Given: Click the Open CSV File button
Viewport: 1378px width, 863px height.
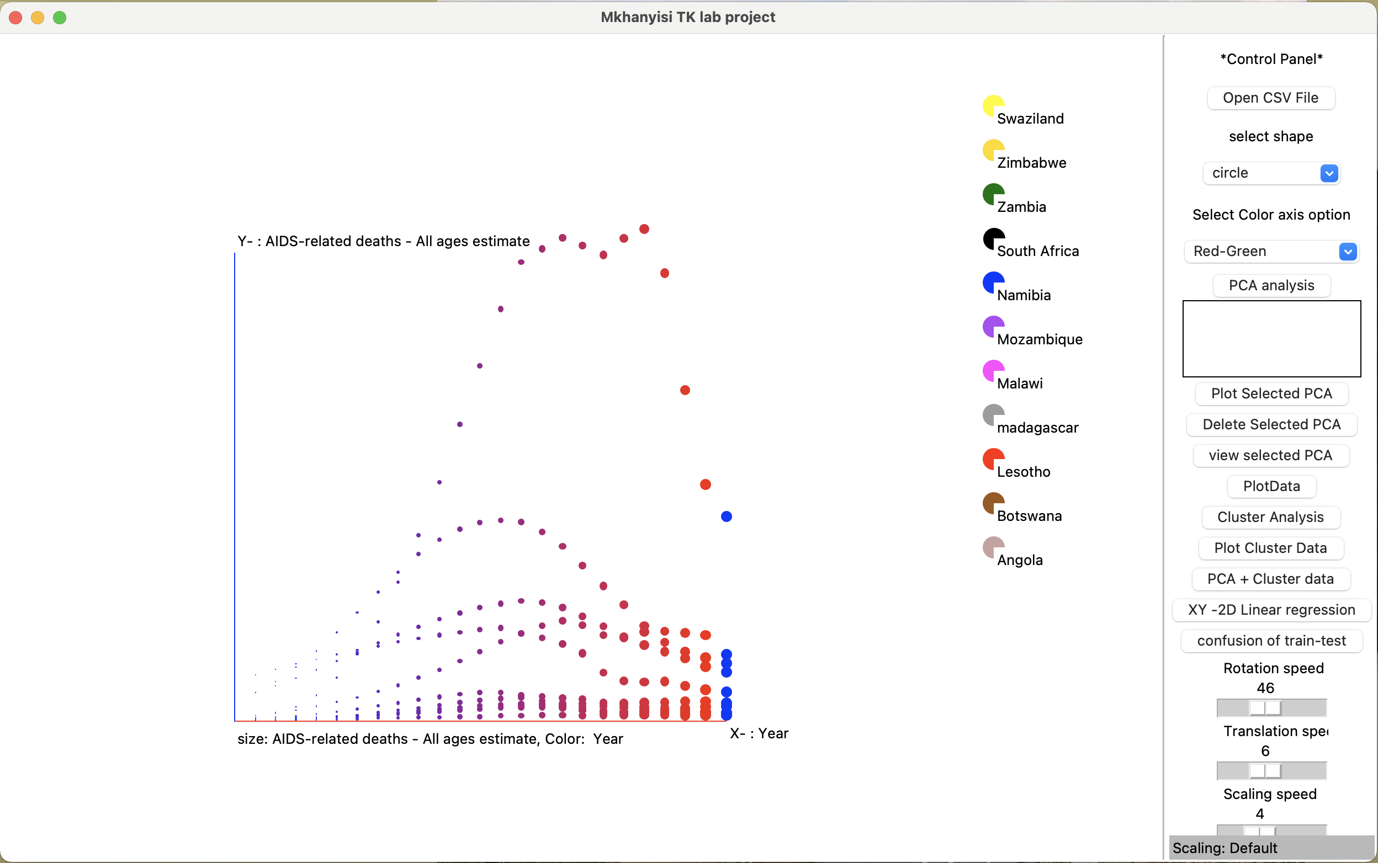Looking at the screenshot, I should [1270, 98].
